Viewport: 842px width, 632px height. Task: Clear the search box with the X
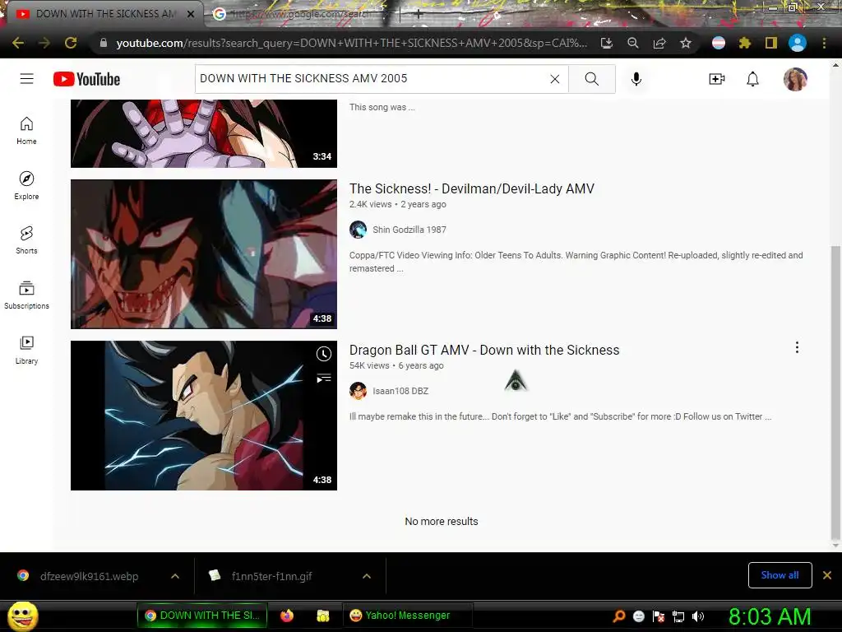click(555, 79)
